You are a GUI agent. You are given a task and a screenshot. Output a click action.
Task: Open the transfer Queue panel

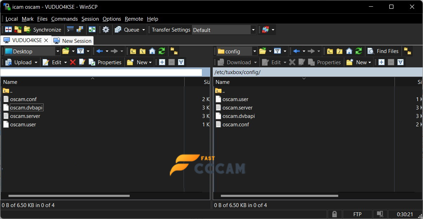[x=129, y=29]
